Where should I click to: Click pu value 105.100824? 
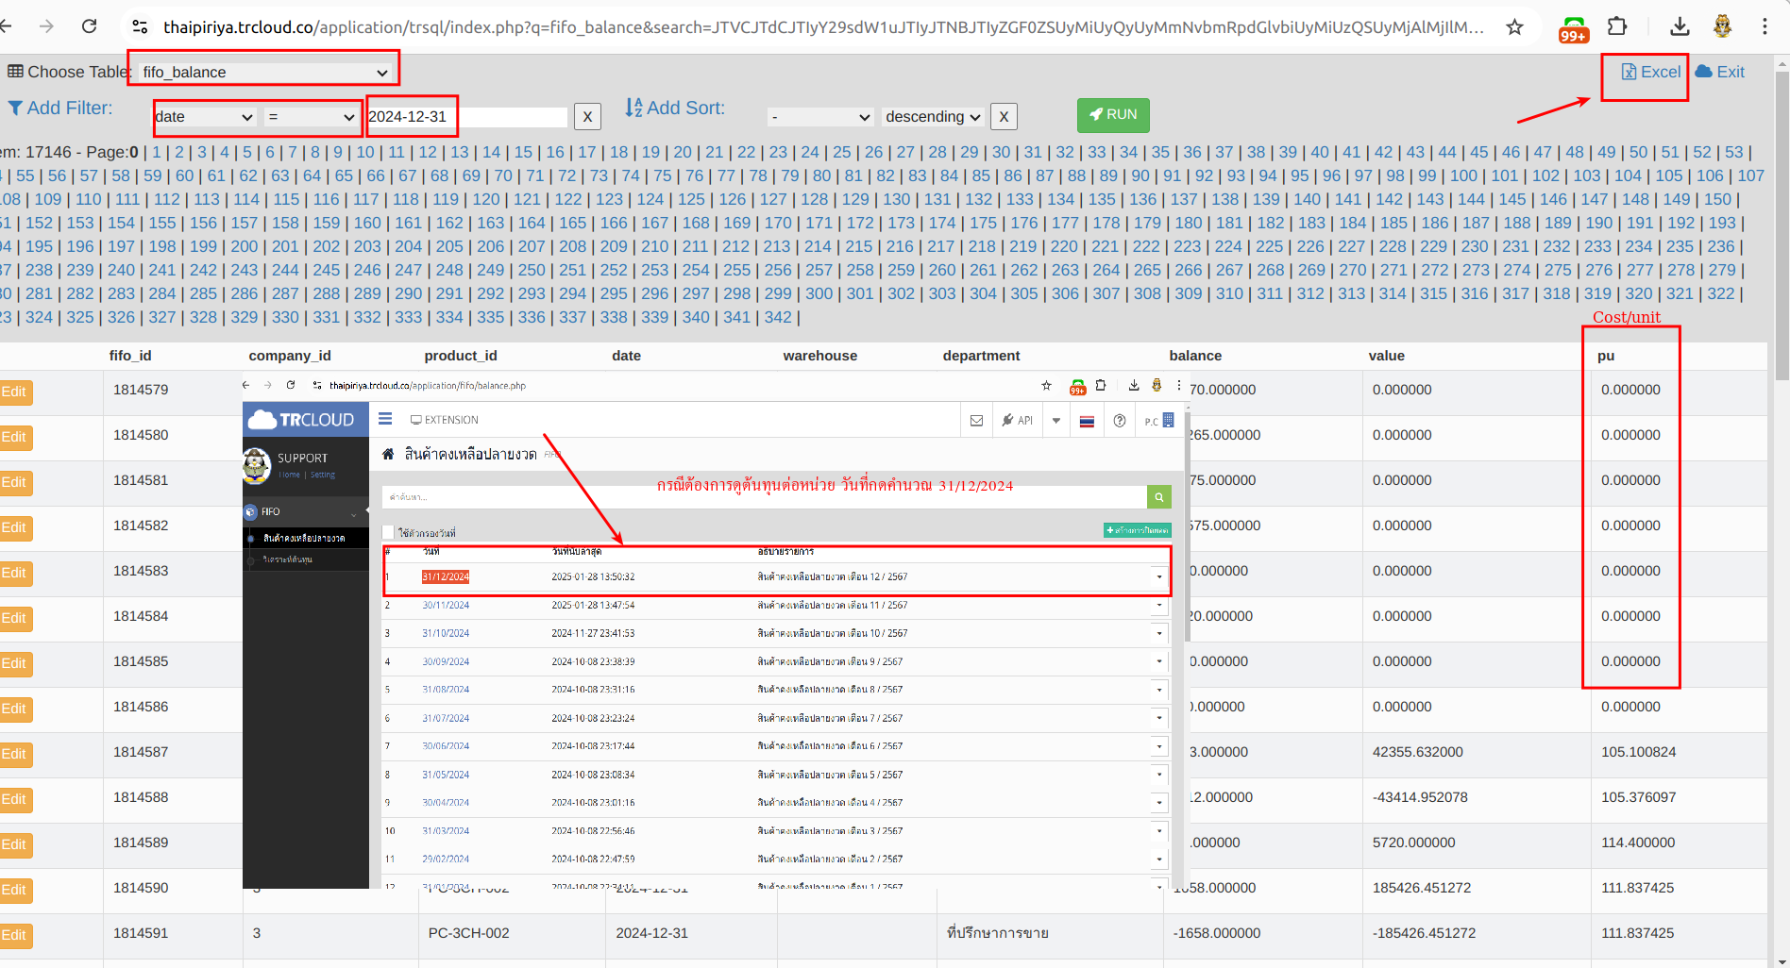tap(1638, 752)
